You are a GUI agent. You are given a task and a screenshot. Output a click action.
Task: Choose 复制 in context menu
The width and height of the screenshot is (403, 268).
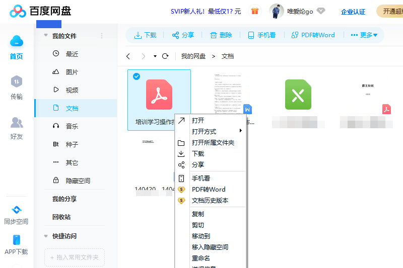coord(210,214)
